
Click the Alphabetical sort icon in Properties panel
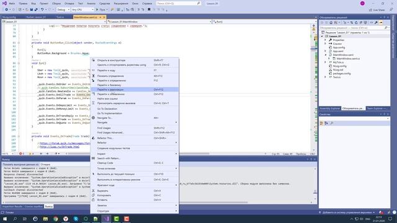coord(326,123)
